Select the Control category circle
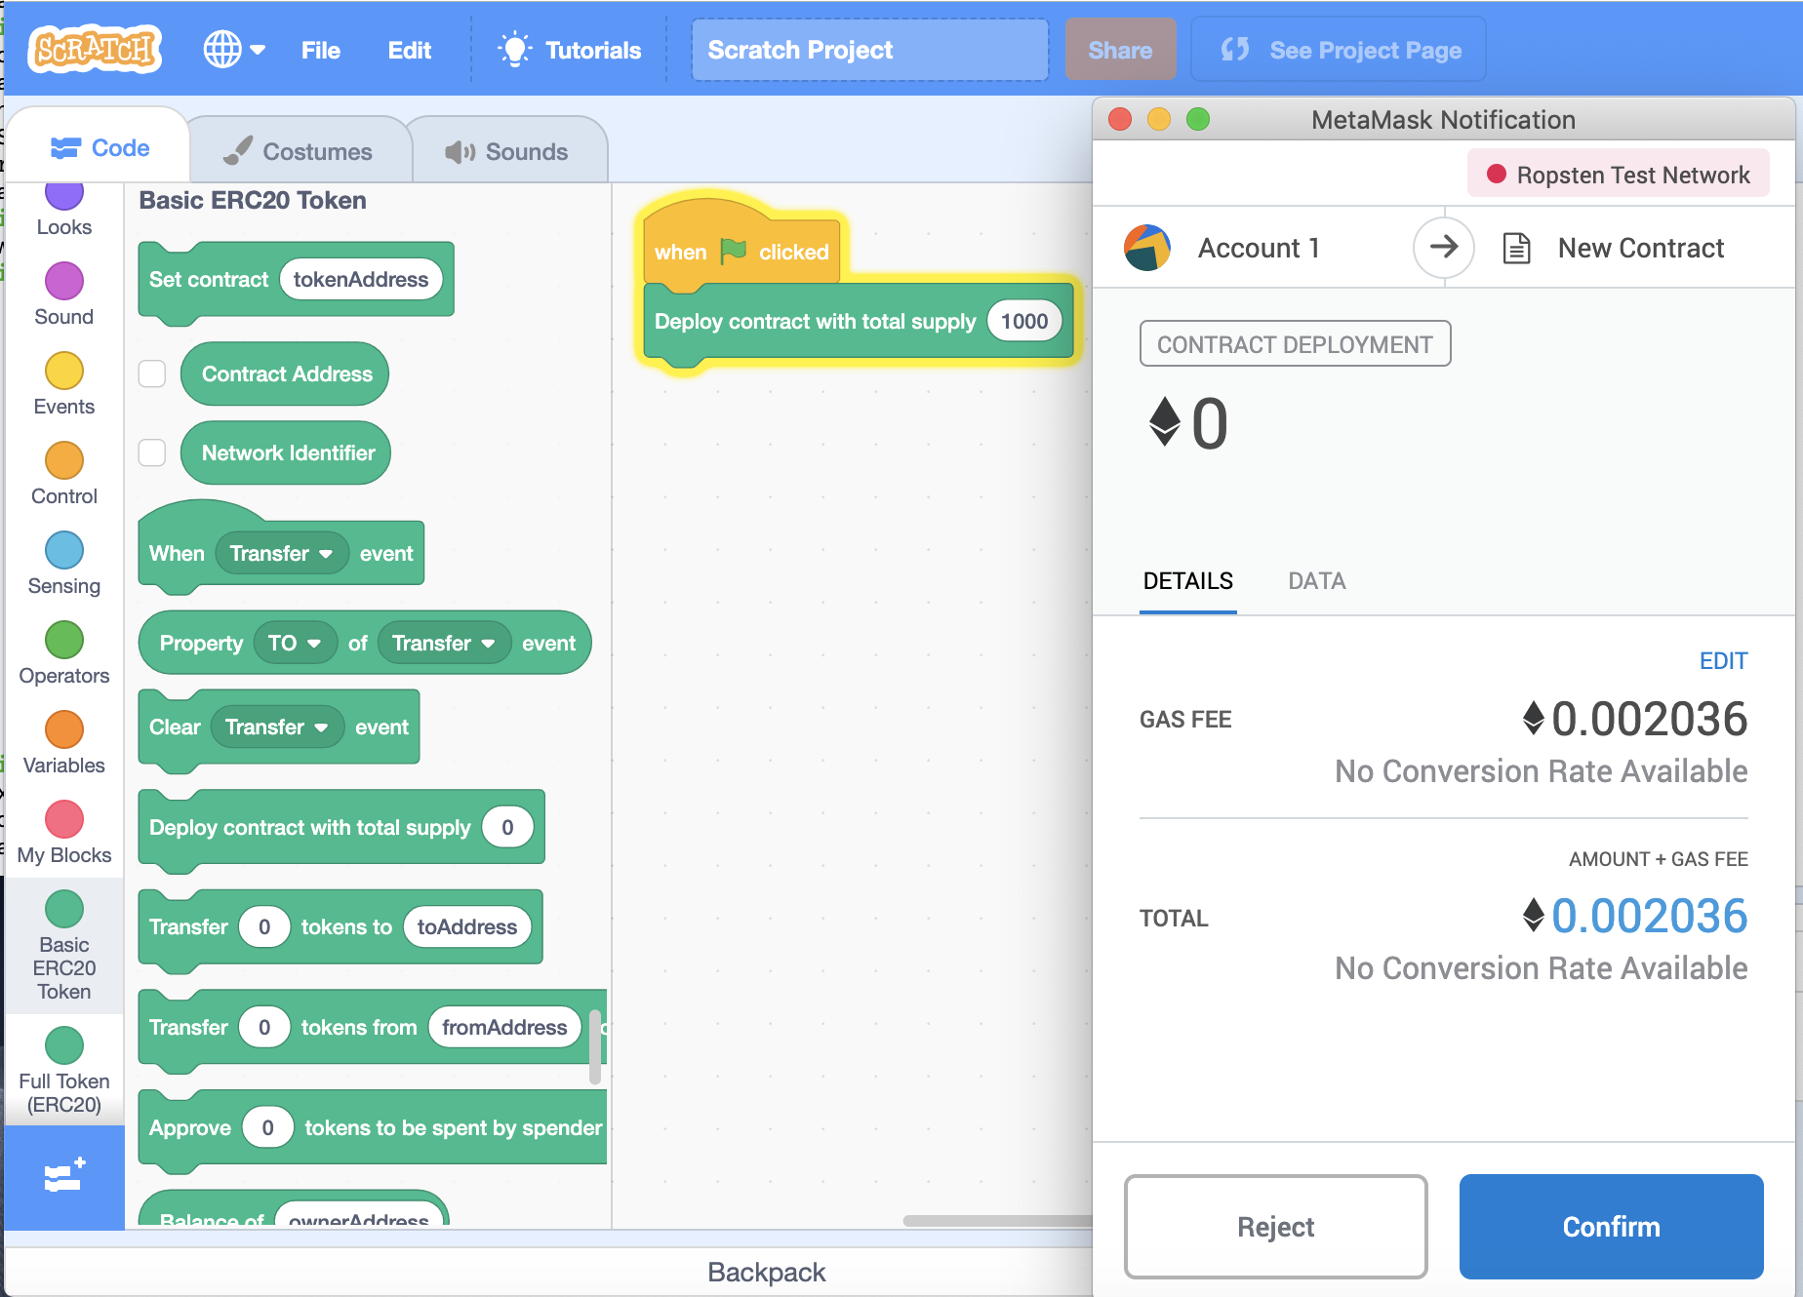Image resolution: width=1803 pixels, height=1297 pixels. (64, 460)
